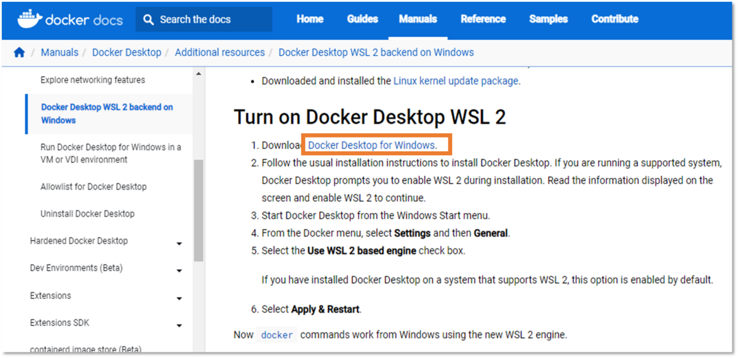This screenshot has height=358, width=738.
Task: Click the inline docker code term
Action: pyautogui.click(x=277, y=335)
